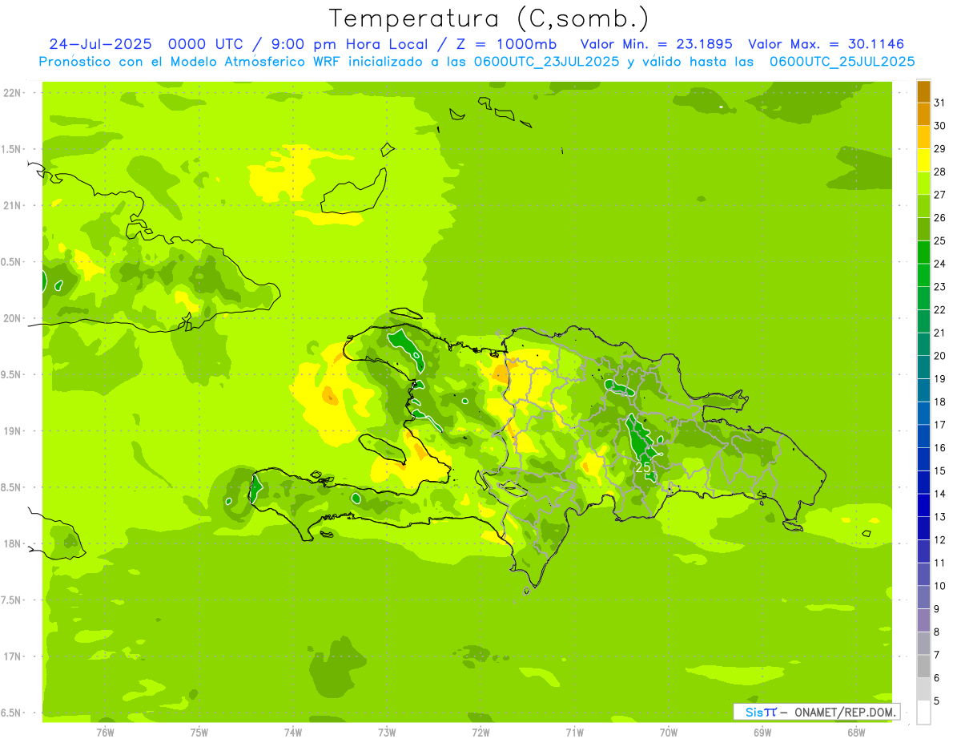Click the "18N" latitude axis label
The height and width of the screenshot is (743, 961).
12,543
